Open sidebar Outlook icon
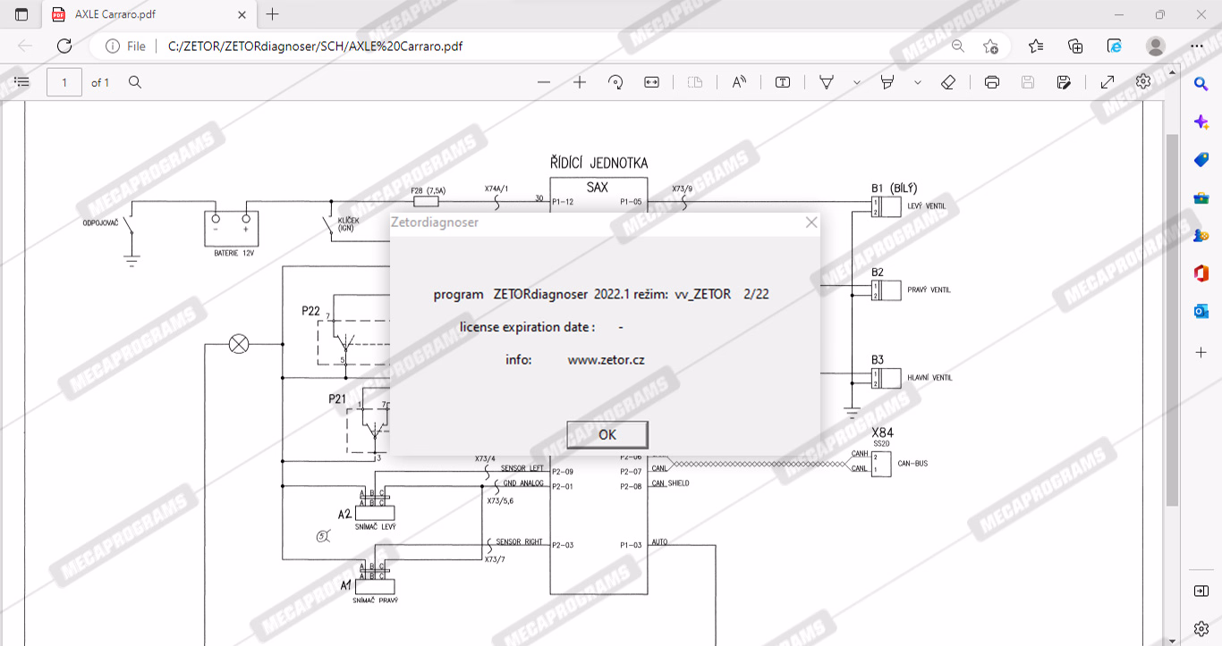 click(1201, 312)
